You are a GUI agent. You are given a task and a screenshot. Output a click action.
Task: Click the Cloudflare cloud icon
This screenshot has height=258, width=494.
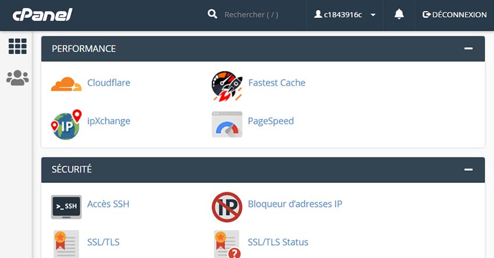coord(66,84)
